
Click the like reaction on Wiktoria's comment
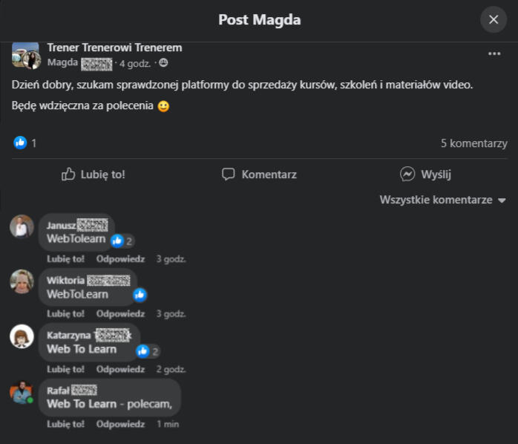pos(140,295)
